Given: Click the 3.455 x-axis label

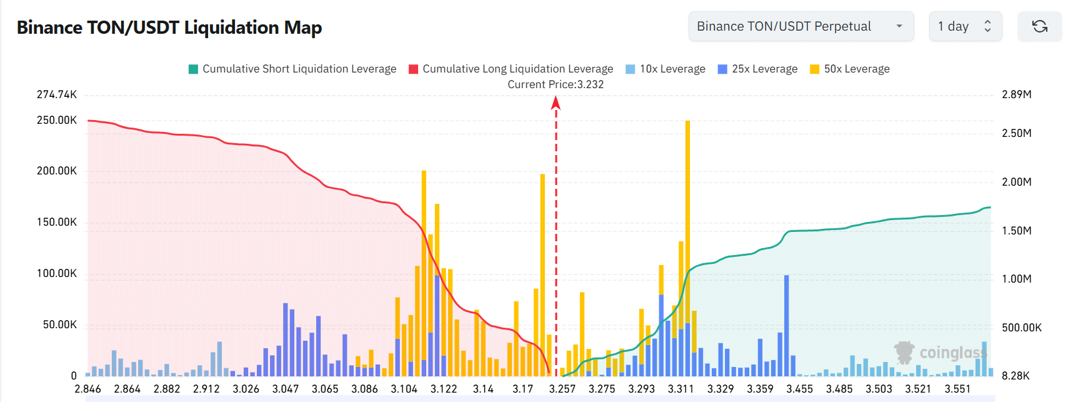Looking at the screenshot, I should tap(799, 389).
